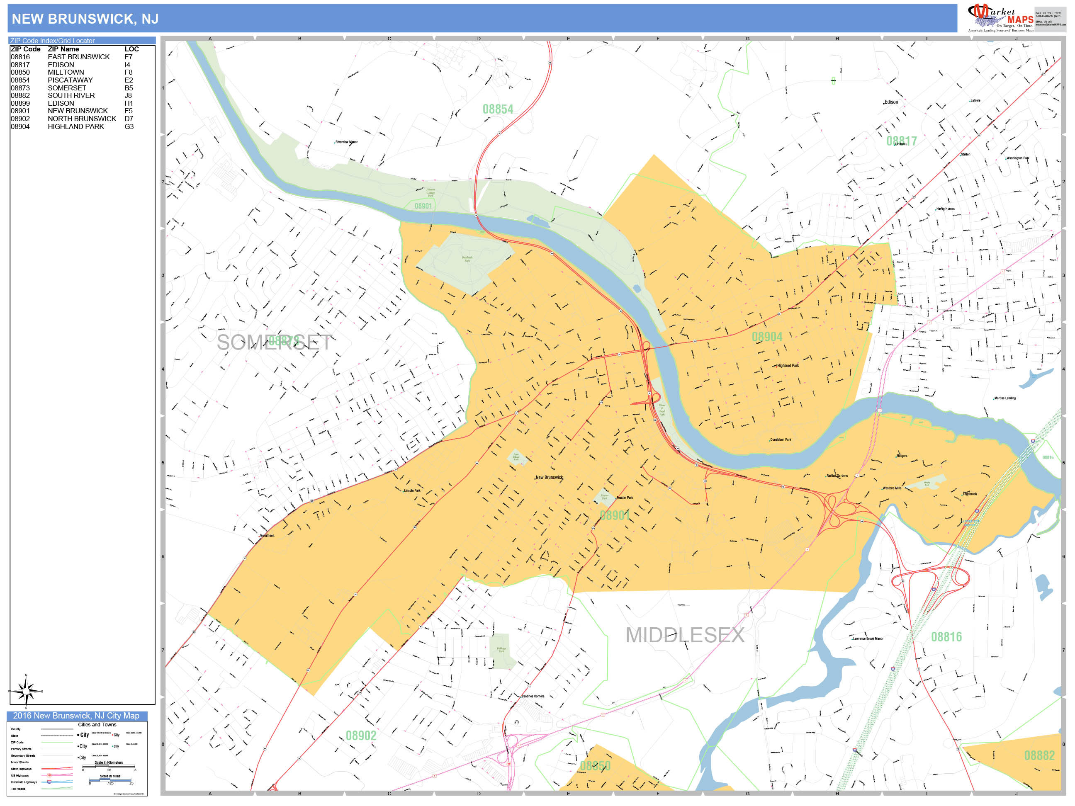Click the Toll Roads legend line
1075x806 pixels.
[57, 789]
